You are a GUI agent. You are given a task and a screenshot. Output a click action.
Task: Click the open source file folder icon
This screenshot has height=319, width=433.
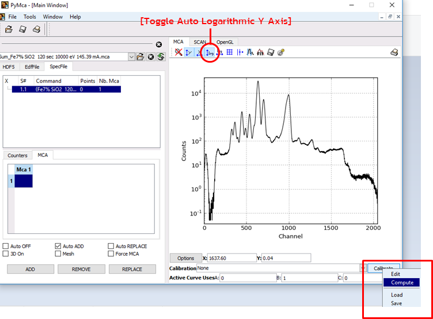(x=140, y=57)
